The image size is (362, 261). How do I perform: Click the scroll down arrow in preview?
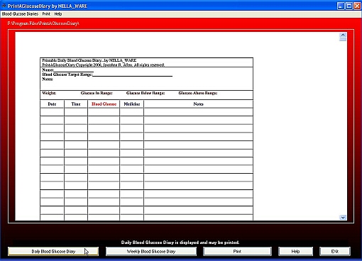coord(343,218)
